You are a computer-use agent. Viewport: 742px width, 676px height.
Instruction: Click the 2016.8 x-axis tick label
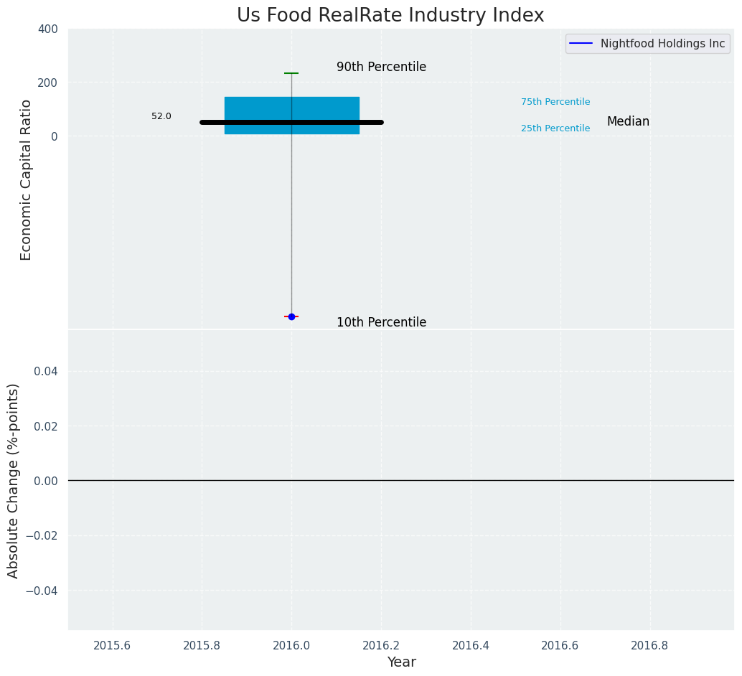point(650,645)
